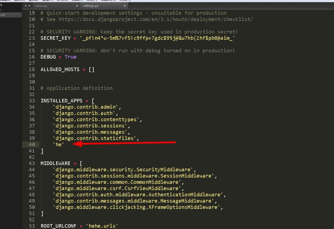Click the 'hehe.urls' string
Viewport: 334px width, 229px height.
pos(102,226)
